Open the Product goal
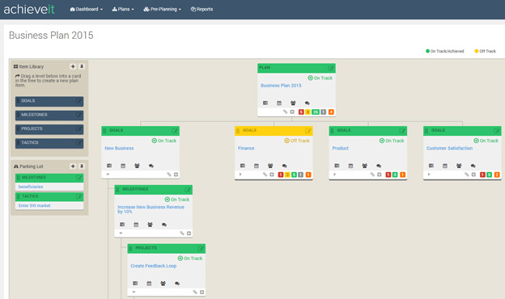 [x=341, y=148]
